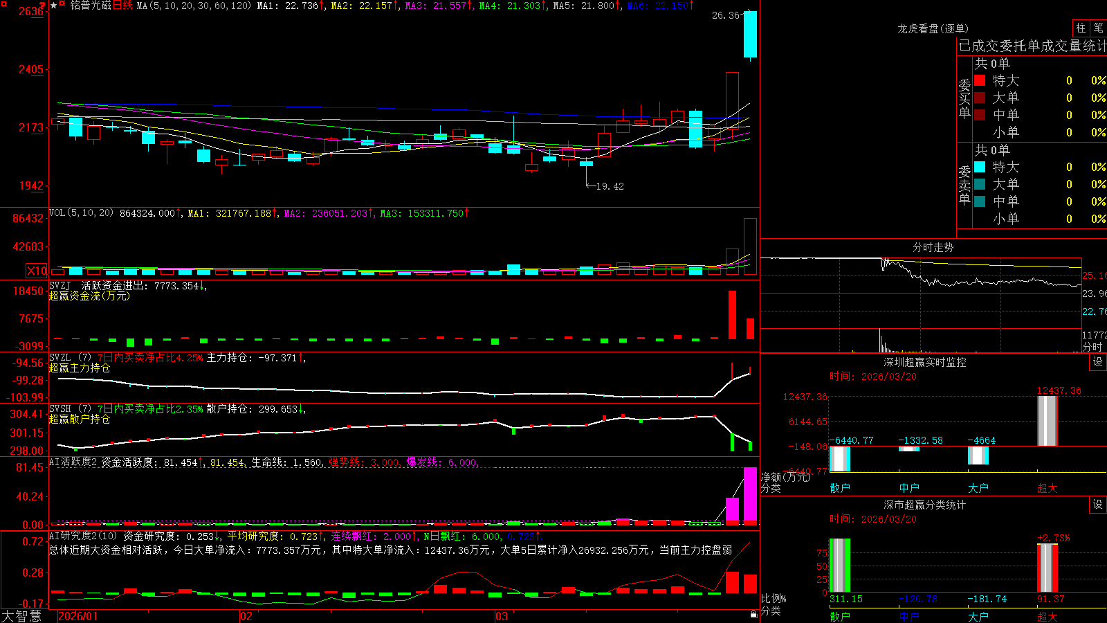Image resolution: width=1107 pixels, height=623 pixels.
Task: Click the small lock icon at timeline end
Action: [x=753, y=614]
